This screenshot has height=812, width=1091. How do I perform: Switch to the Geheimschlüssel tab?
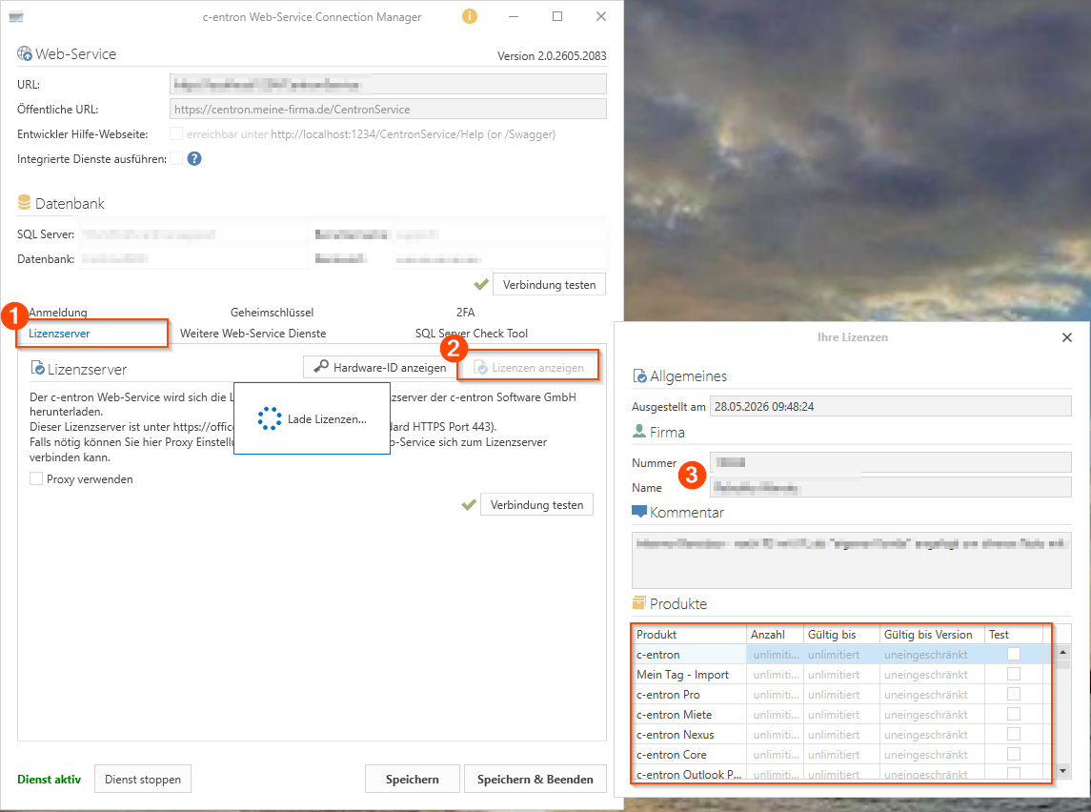coord(273,313)
